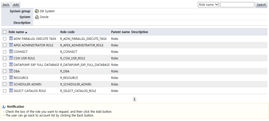
Task: Tick the SELECT CATALOG ROLE checkbox
Action: tap(4, 91)
